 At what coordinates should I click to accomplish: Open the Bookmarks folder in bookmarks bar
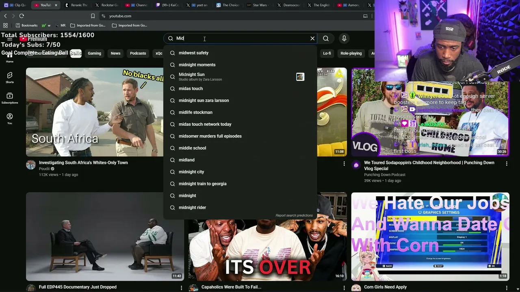coord(27,25)
